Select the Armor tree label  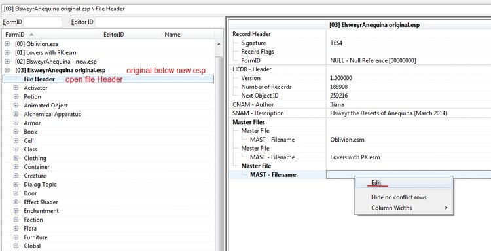coord(32,123)
